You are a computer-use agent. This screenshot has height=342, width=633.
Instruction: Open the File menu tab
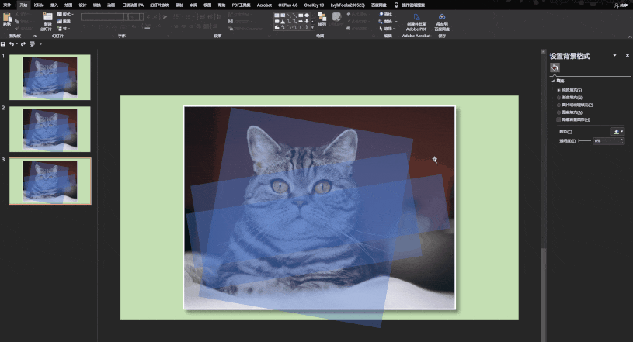point(7,5)
